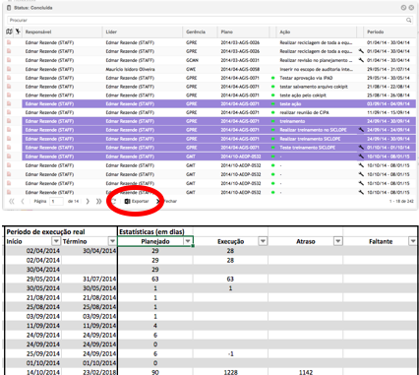Select the Término cell 23/02/2018

pos(90,372)
